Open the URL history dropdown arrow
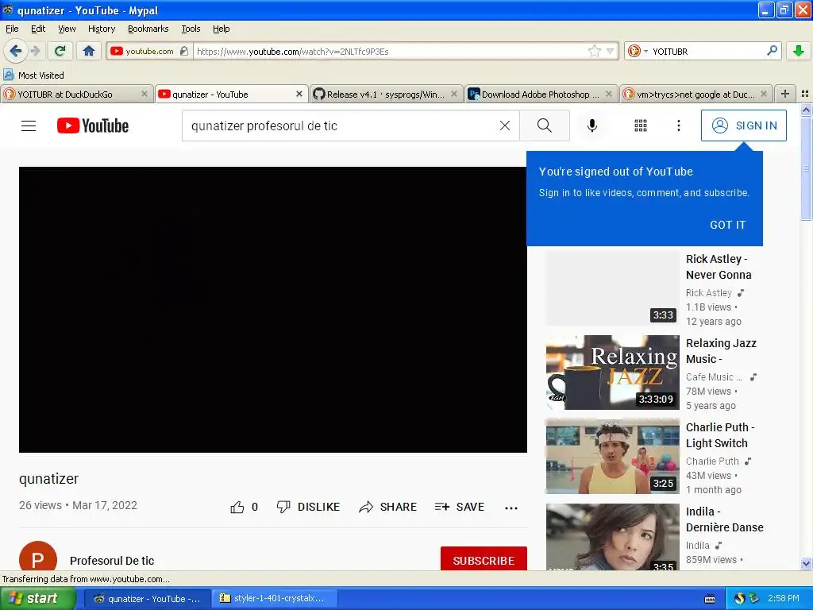 611,51
